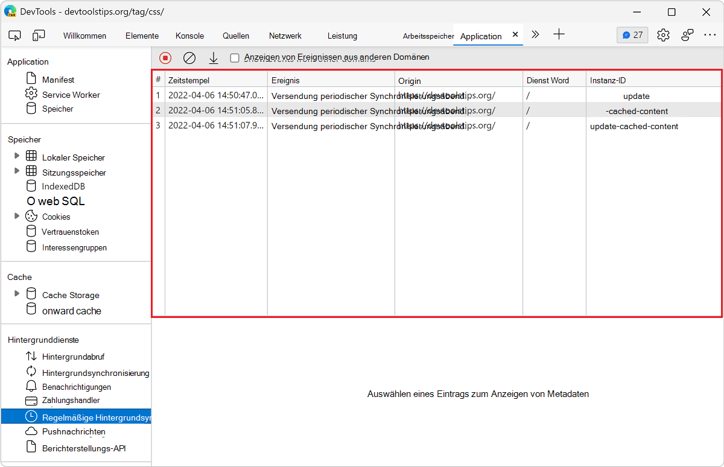Select the event at 14:50:47
The image size is (724, 467).
pyautogui.click(x=436, y=95)
